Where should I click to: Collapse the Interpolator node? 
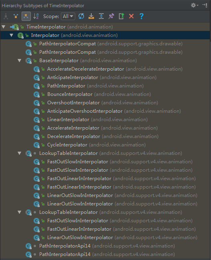pyautogui.click(x=11, y=35)
